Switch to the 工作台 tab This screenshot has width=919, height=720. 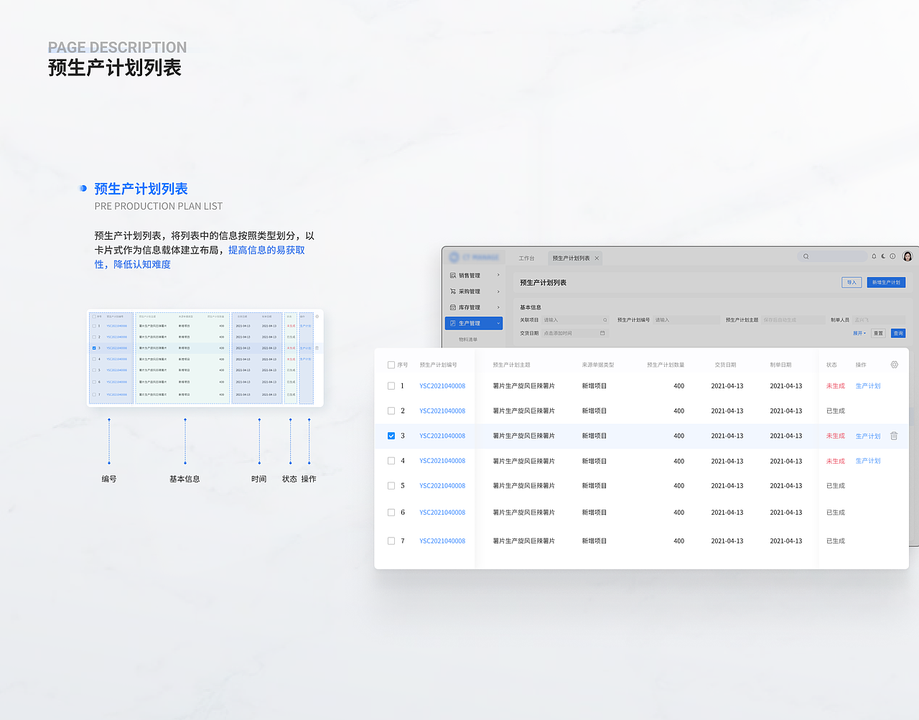click(x=528, y=257)
